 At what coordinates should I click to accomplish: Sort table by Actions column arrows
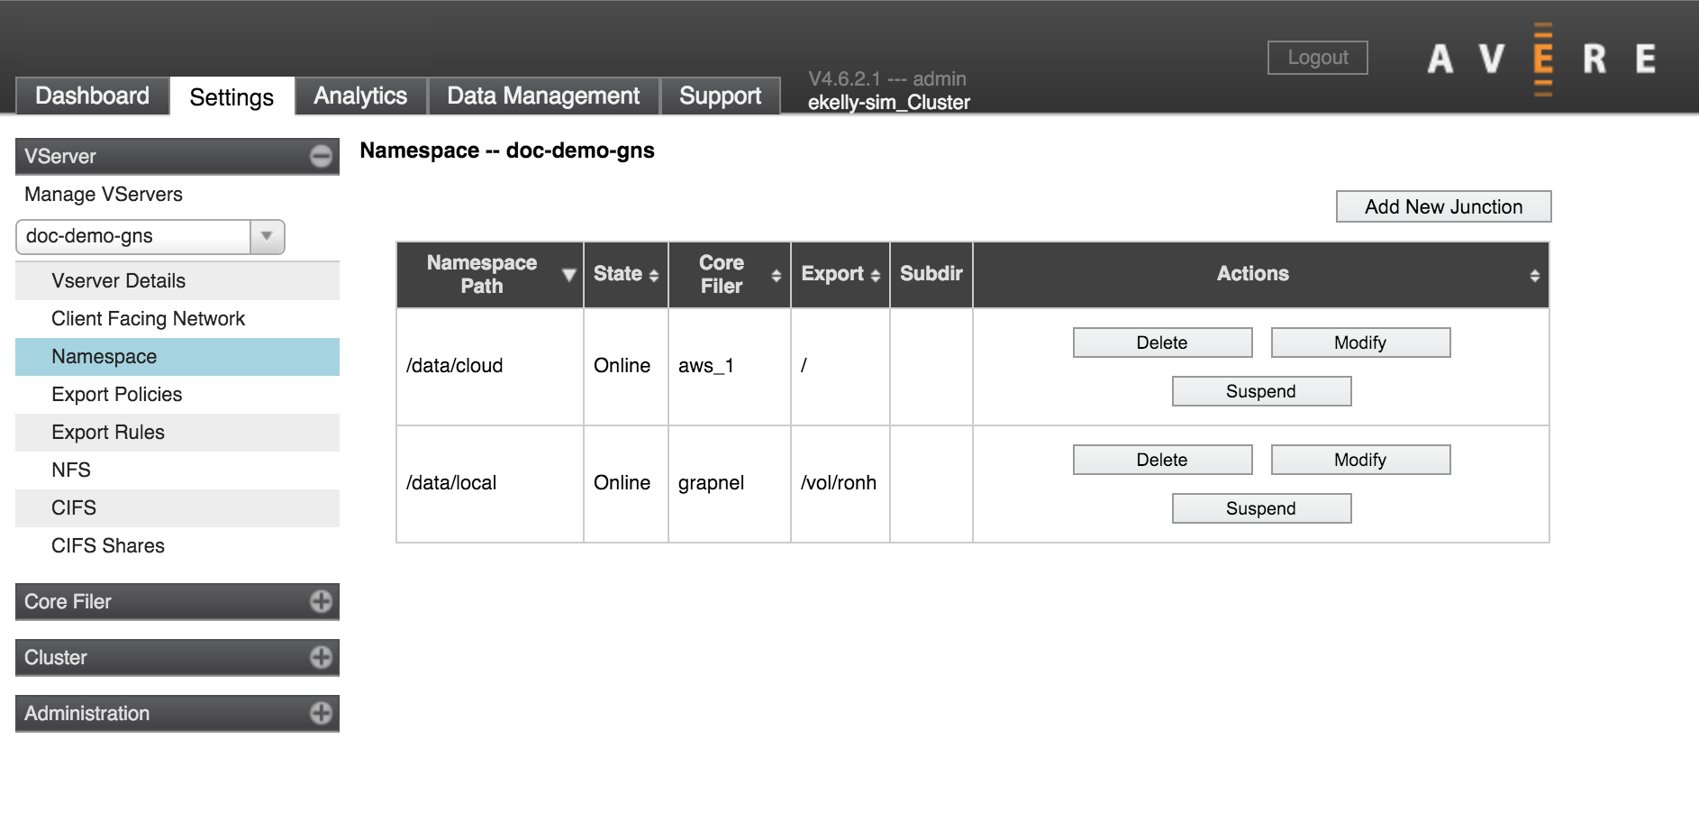click(1534, 276)
